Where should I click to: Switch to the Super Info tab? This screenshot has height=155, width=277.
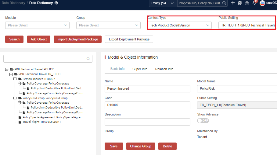click(x=140, y=69)
